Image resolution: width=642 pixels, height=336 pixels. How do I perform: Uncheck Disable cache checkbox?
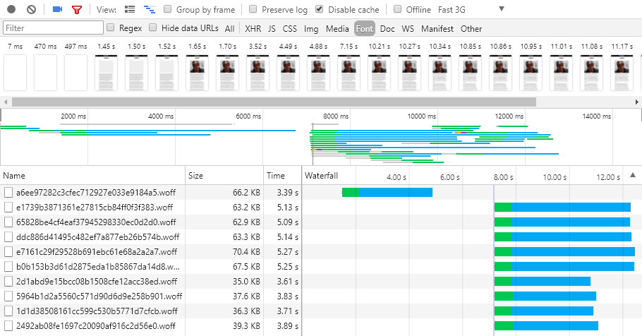(320, 9)
